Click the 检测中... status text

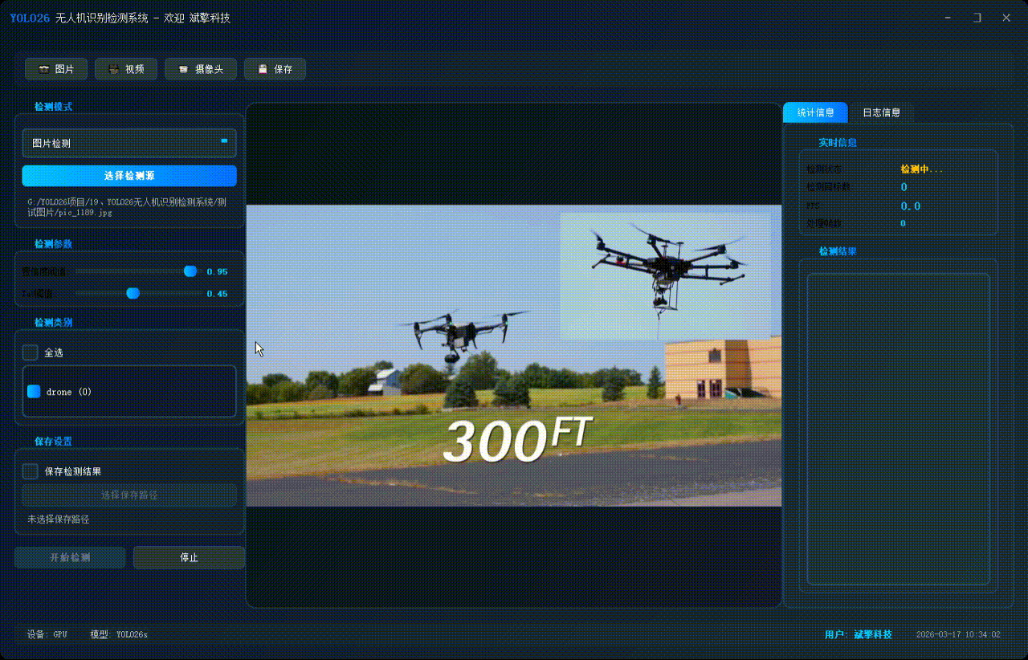click(x=921, y=169)
